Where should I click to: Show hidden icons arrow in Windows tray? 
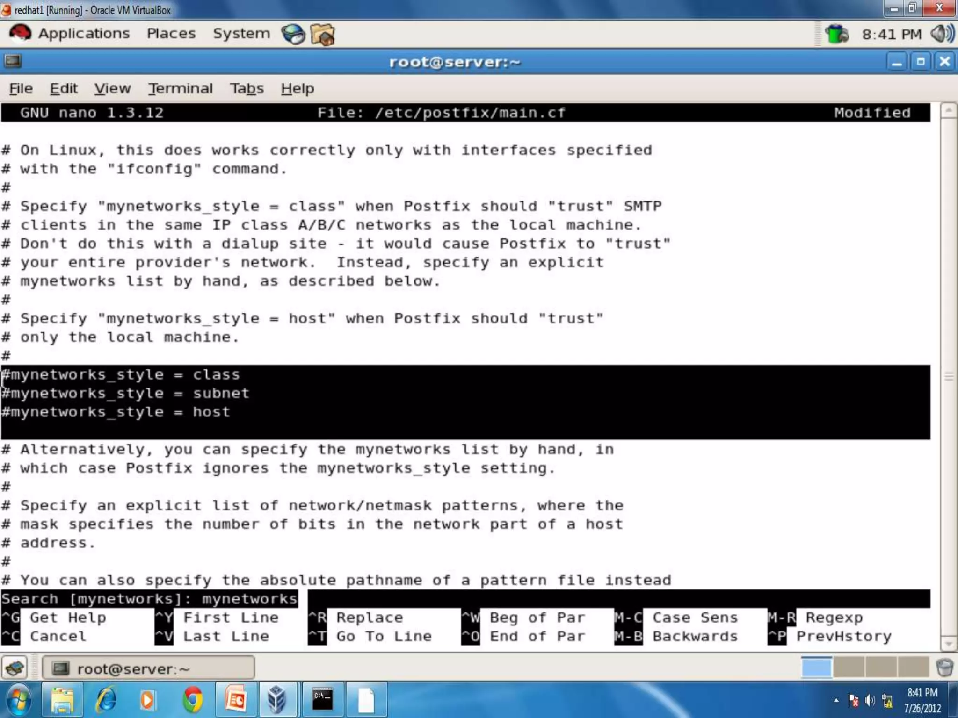click(x=836, y=700)
